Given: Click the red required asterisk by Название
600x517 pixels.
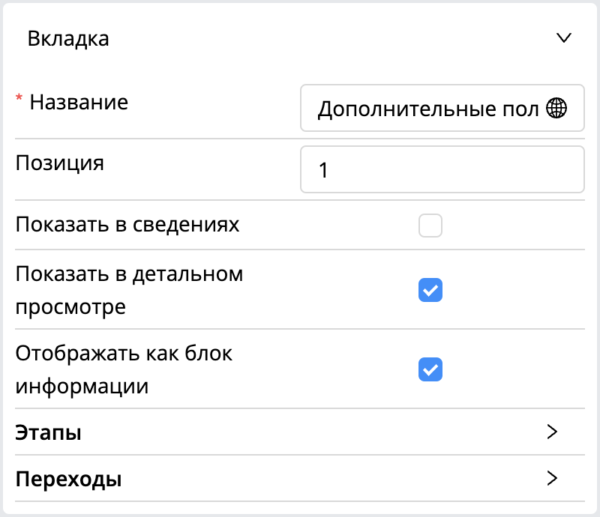Looking at the screenshot, I should (19, 98).
